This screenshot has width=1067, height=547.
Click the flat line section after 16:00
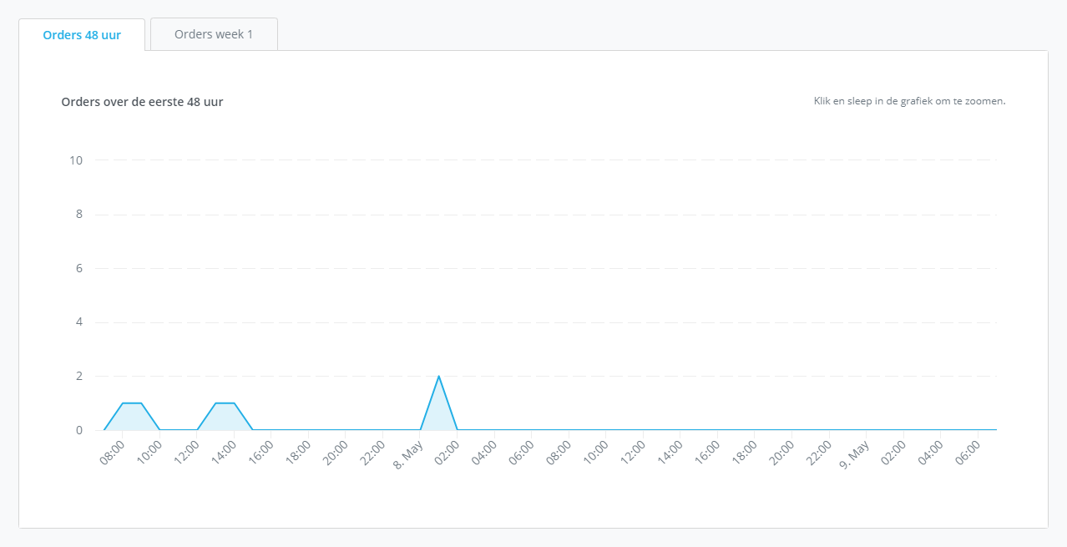coord(334,429)
